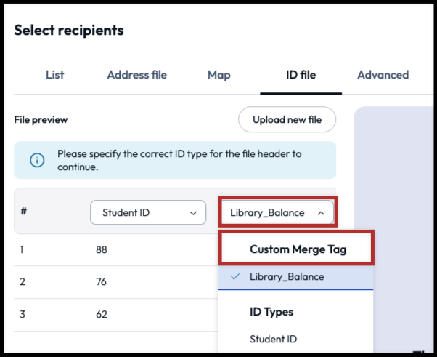The width and height of the screenshot is (437, 357).
Task: Click the Custom Merge Tag section header
Action: 298,249
